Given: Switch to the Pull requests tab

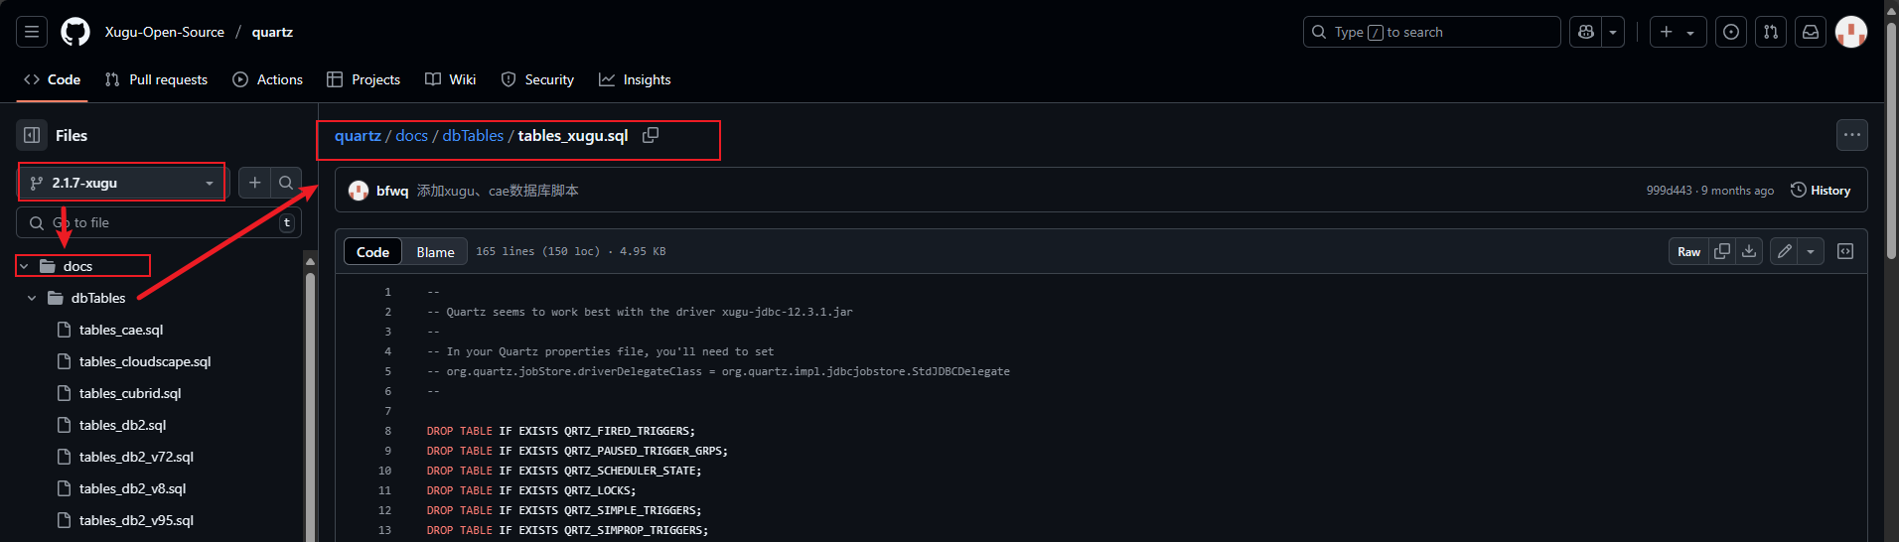Looking at the screenshot, I should pos(156,79).
